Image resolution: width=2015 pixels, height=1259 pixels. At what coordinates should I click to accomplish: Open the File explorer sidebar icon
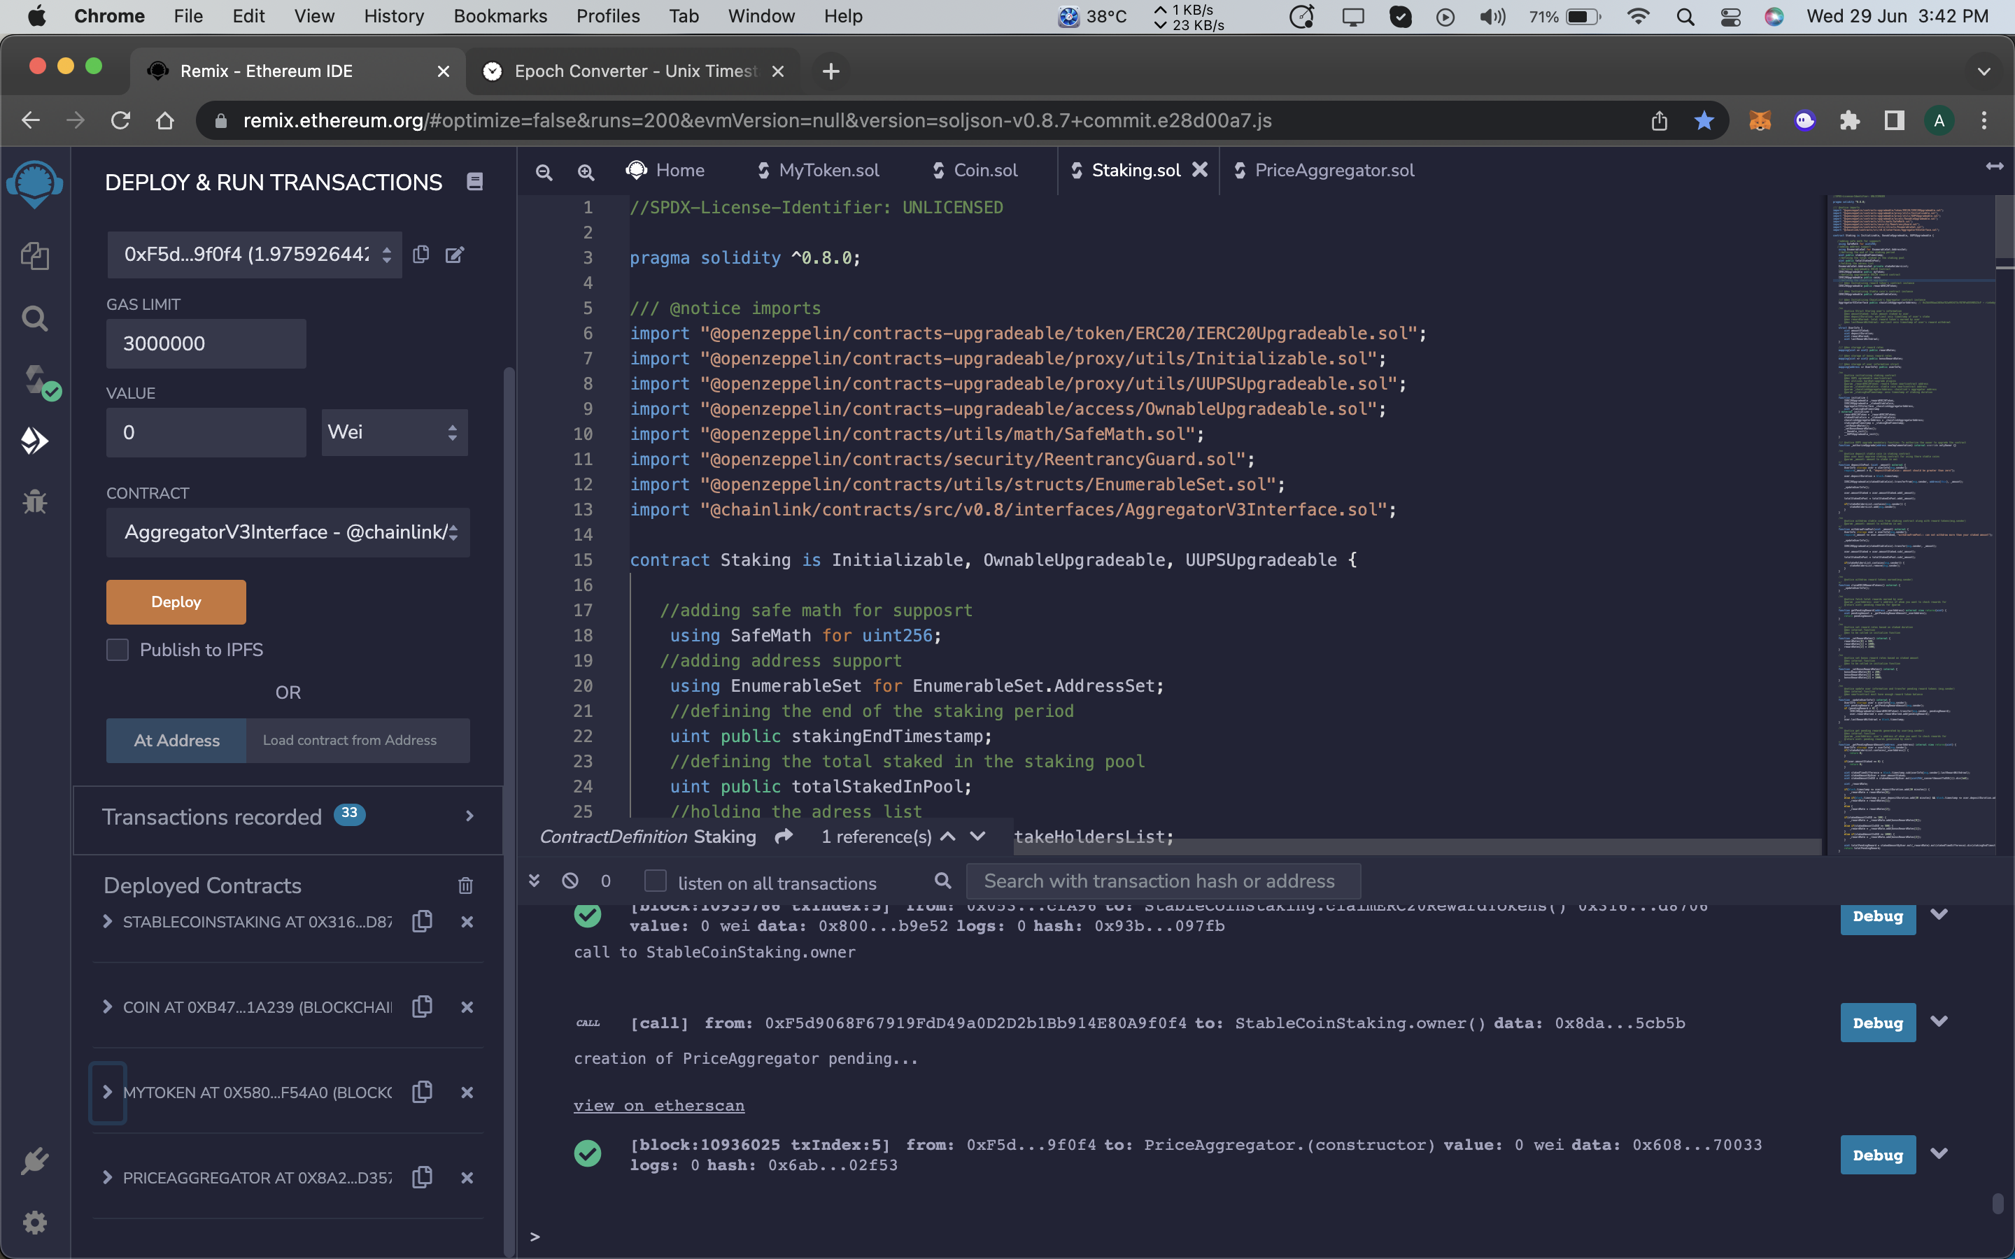(35, 255)
